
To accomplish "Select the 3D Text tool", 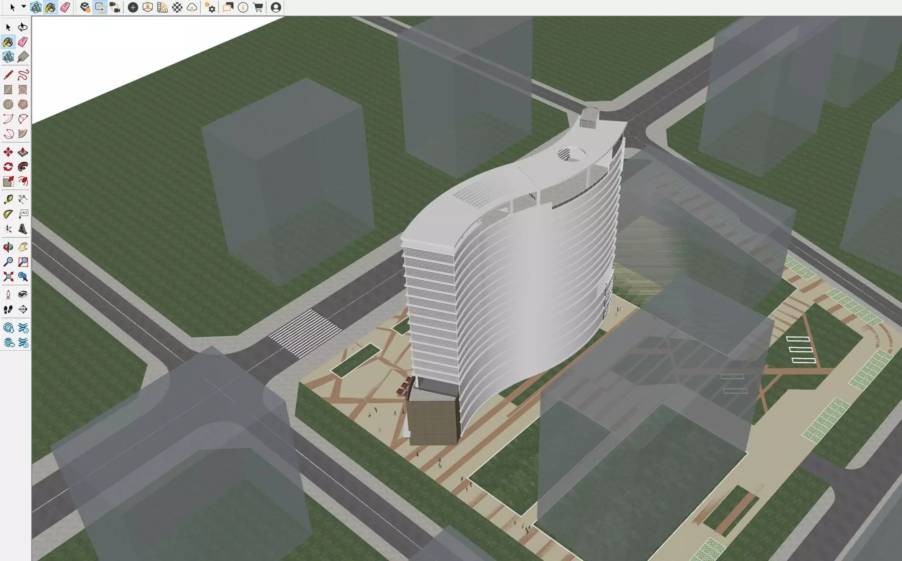I will tap(23, 229).
